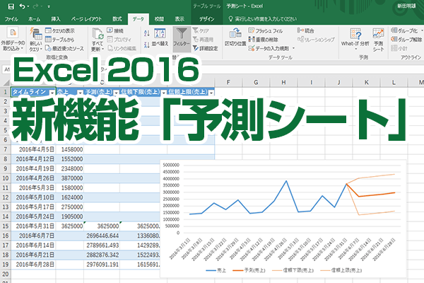Screen dimensions: 424x283
Task: Open the What-If 分析 menu
Action: click(355, 40)
